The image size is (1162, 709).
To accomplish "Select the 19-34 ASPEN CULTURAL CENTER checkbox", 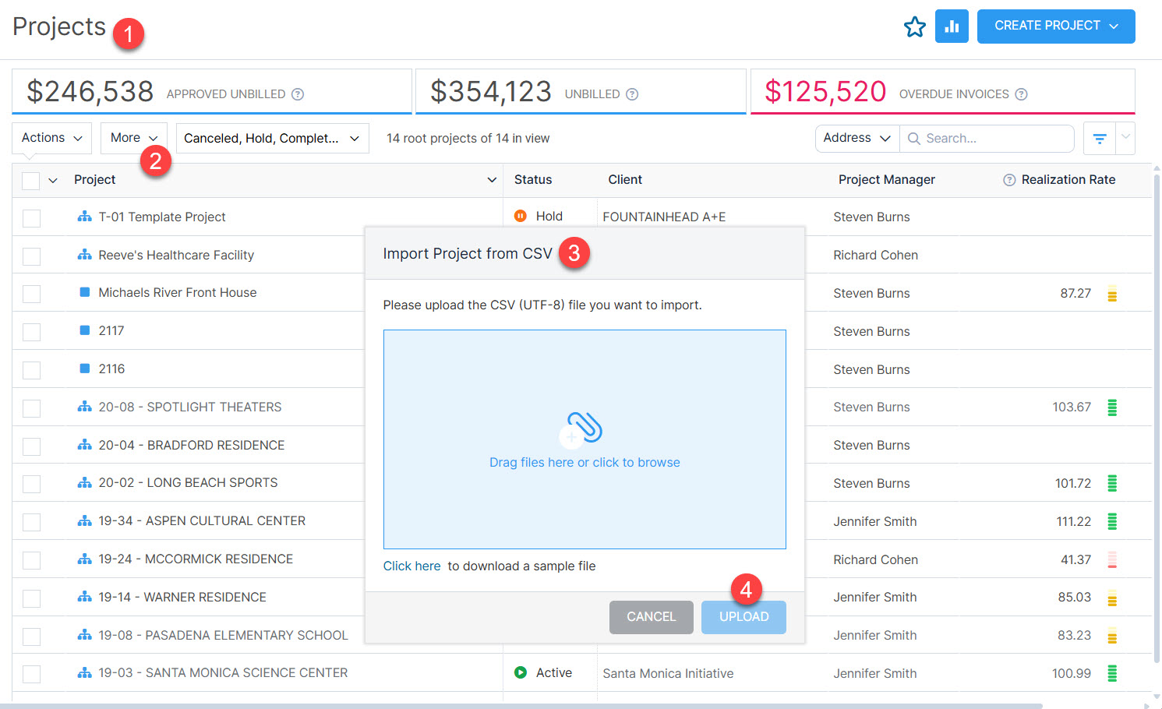I will pos(31,521).
